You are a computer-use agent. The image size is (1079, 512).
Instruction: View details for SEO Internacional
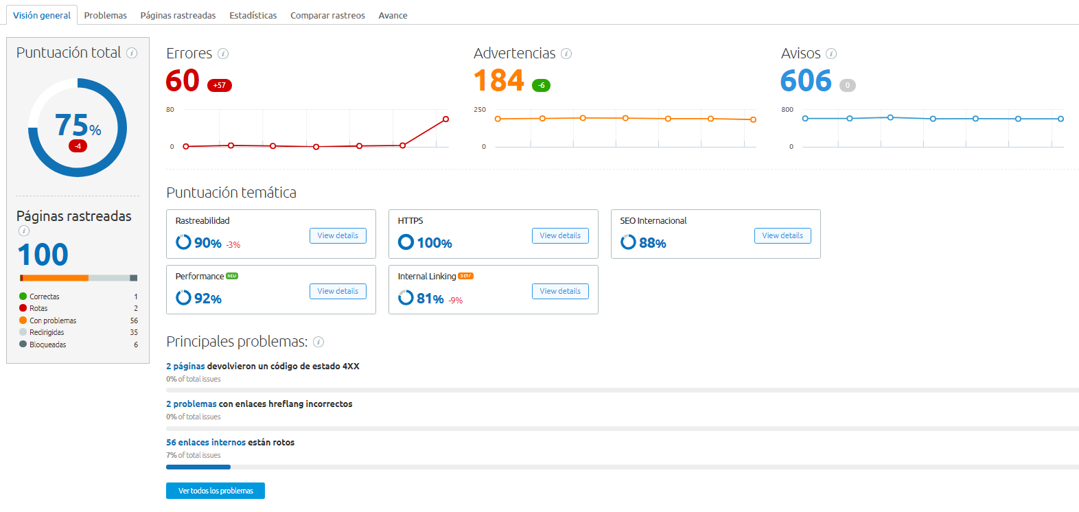pos(782,235)
